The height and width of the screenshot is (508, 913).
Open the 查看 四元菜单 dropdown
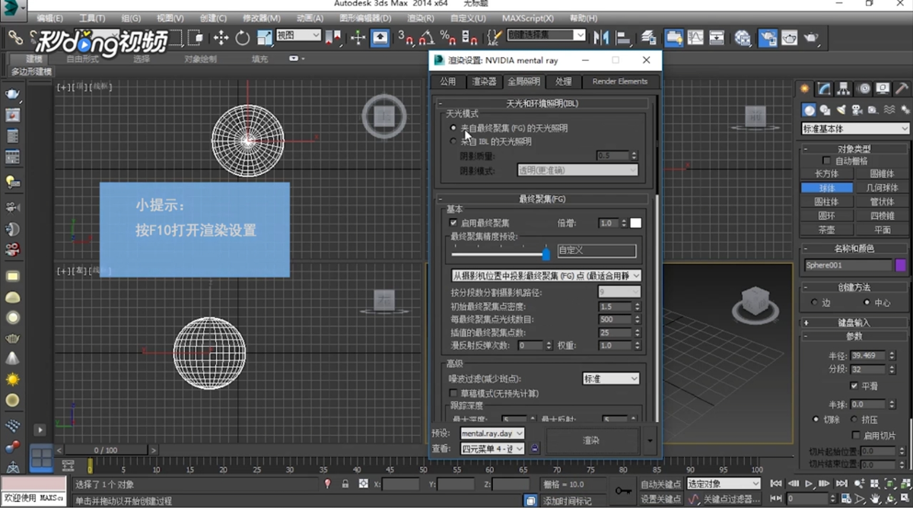coord(492,449)
